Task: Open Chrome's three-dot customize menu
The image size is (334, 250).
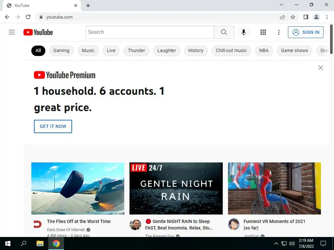Action: (x=327, y=17)
